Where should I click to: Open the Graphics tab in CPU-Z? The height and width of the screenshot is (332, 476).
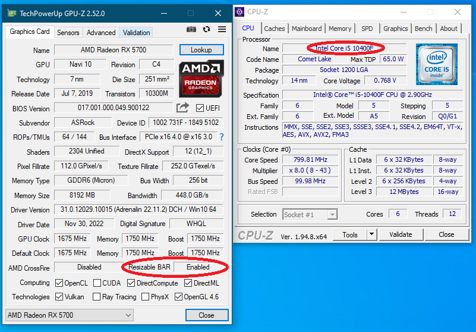(x=396, y=29)
